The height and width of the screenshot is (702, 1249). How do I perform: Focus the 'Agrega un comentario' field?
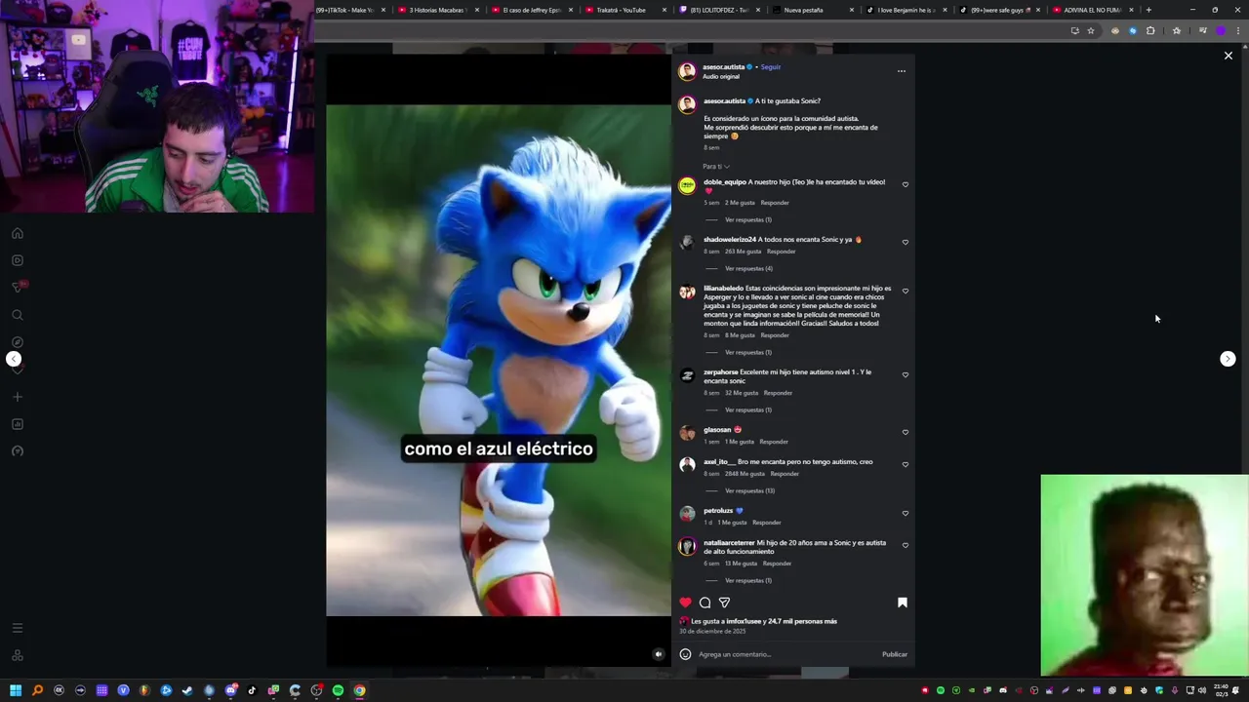786,654
